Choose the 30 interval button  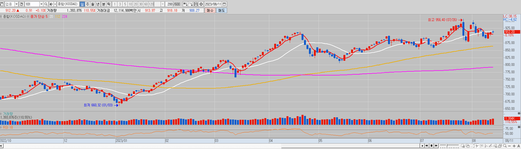click(141, 4)
